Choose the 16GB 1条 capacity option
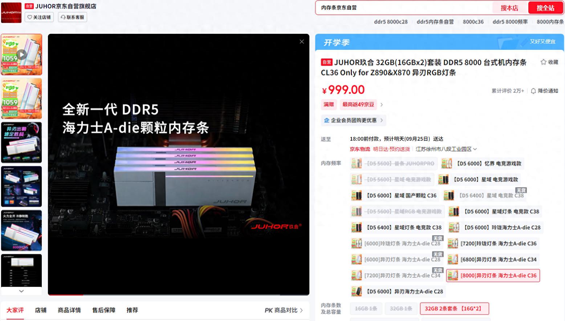The width and height of the screenshot is (565, 321). [x=366, y=309]
